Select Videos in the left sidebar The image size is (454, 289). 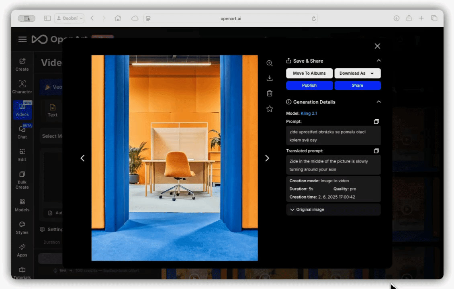tap(22, 110)
